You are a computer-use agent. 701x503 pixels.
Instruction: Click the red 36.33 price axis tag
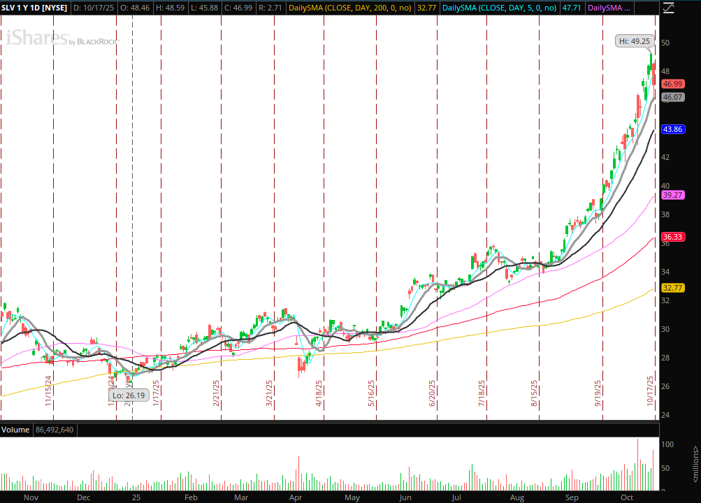pyautogui.click(x=672, y=237)
